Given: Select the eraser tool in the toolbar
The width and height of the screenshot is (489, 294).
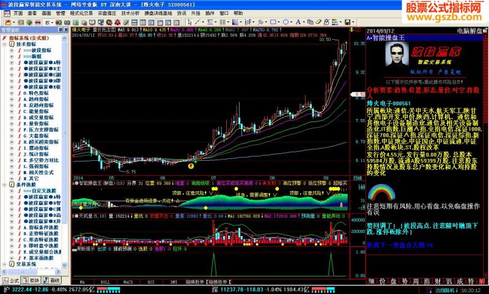Looking at the screenshot, I should [318, 22].
